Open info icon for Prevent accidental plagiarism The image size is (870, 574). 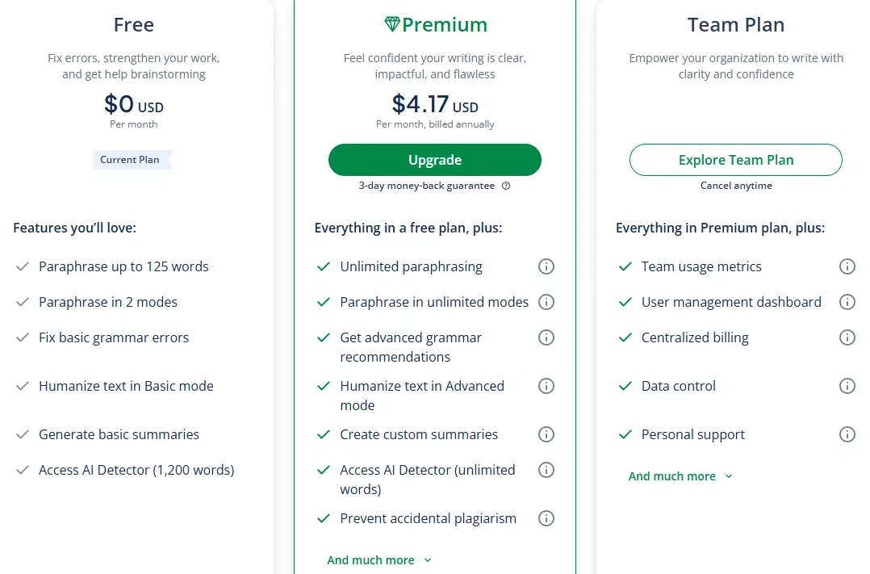click(546, 518)
